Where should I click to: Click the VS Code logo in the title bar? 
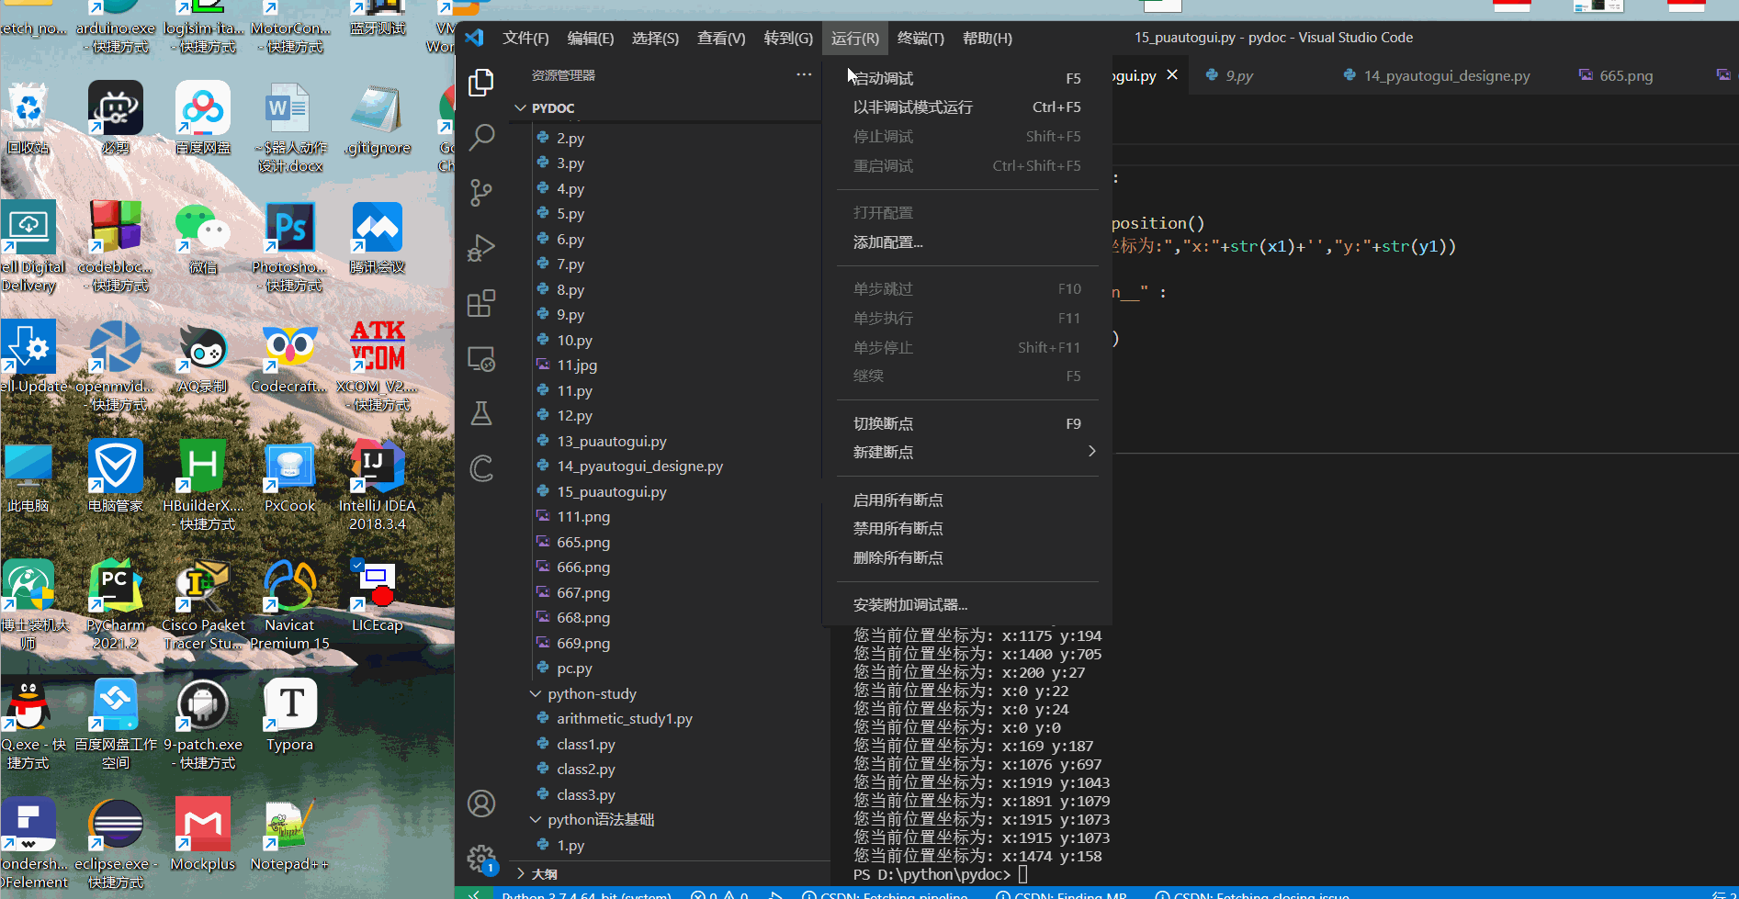tap(474, 38)
